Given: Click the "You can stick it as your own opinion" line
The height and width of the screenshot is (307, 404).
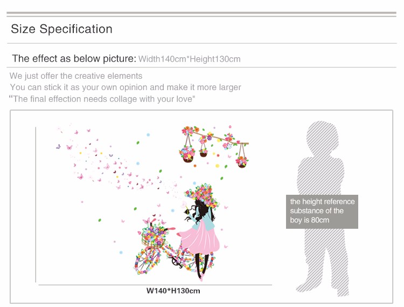Looking at the screenshot, I should tap(126, 87).
